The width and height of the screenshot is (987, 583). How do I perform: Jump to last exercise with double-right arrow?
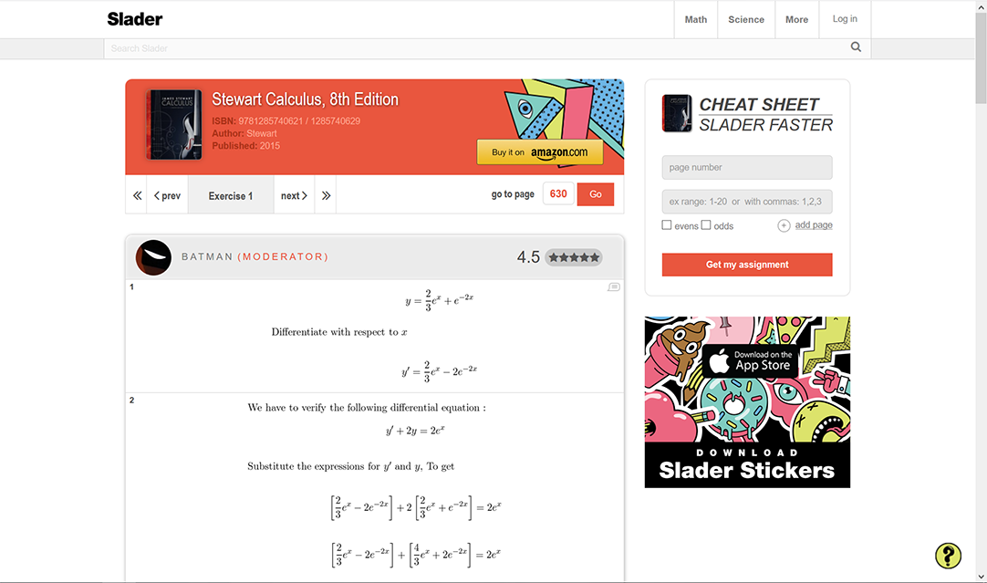click(326, 196)
